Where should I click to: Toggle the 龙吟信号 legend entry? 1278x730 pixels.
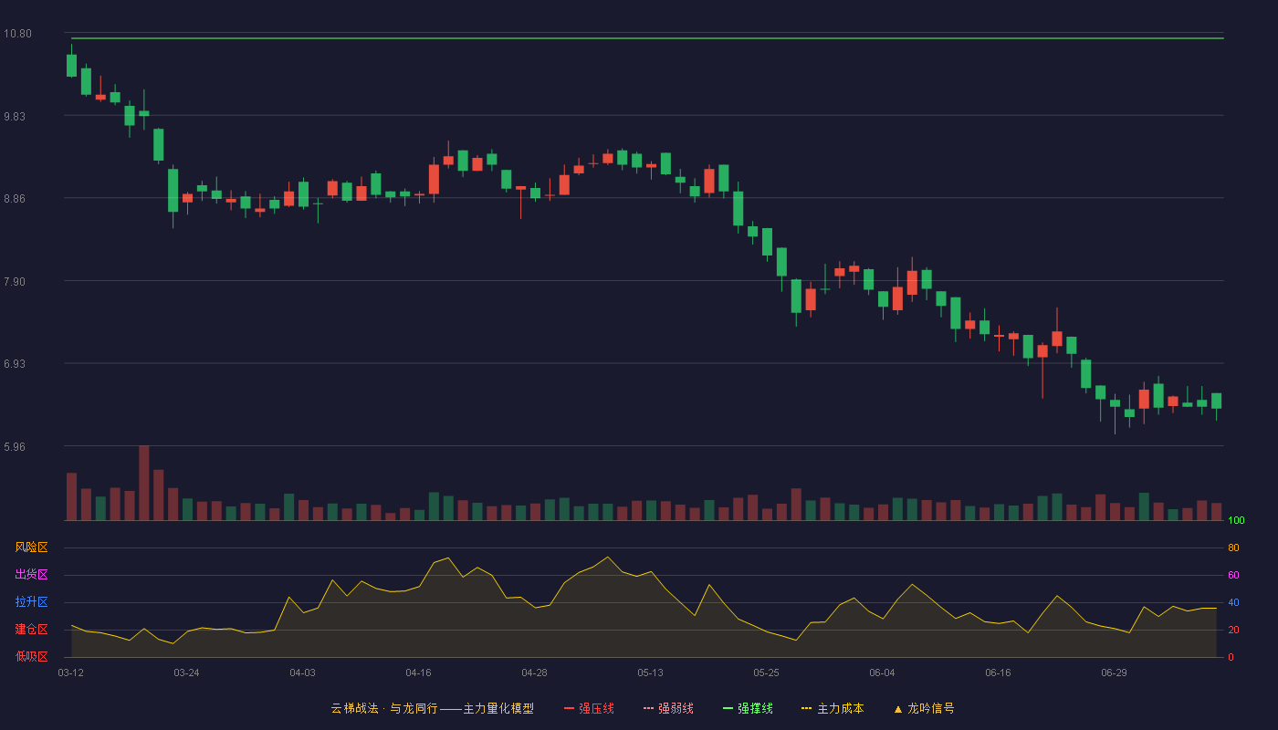click(924, 708)
